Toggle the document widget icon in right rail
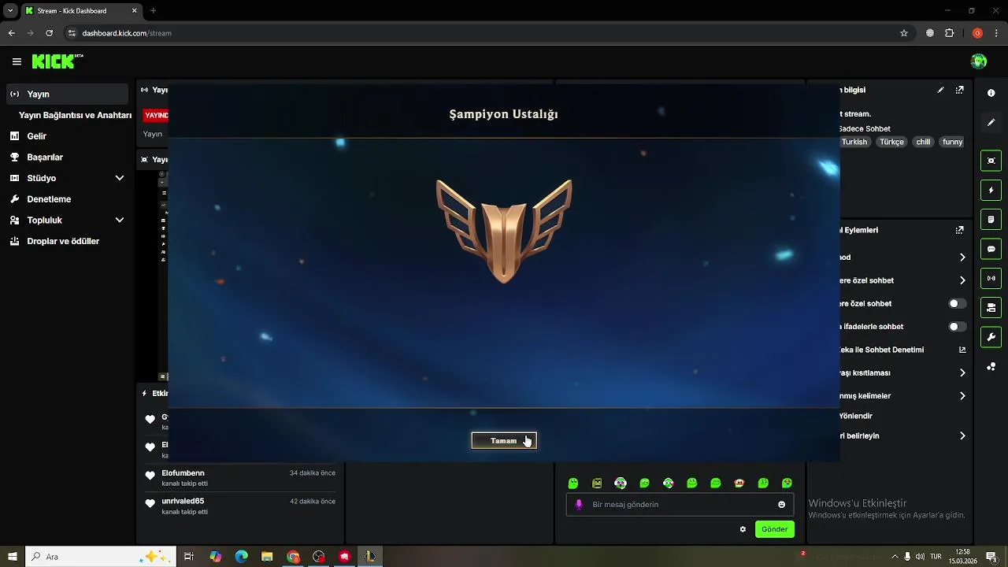 coord(991,219)
